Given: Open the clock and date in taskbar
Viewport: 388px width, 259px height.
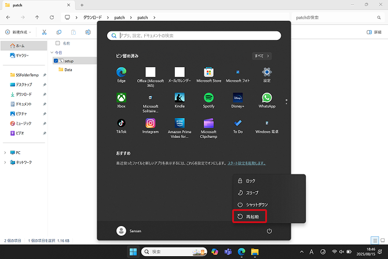Looking at the screenshot, I should coord(366,252).
